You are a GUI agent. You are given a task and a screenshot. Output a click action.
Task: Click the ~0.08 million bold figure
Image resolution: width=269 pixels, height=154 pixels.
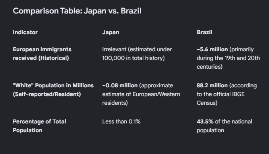[120, 85]
